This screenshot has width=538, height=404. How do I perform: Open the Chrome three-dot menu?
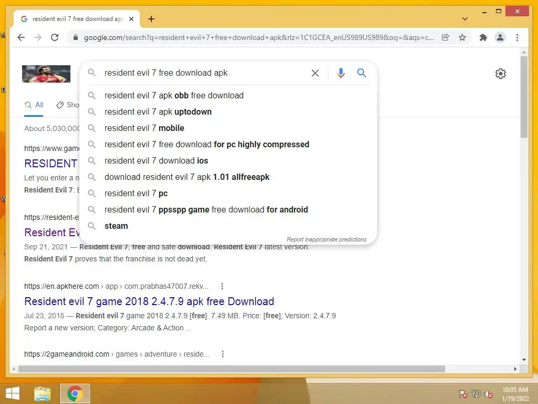(x=517, y=37)
